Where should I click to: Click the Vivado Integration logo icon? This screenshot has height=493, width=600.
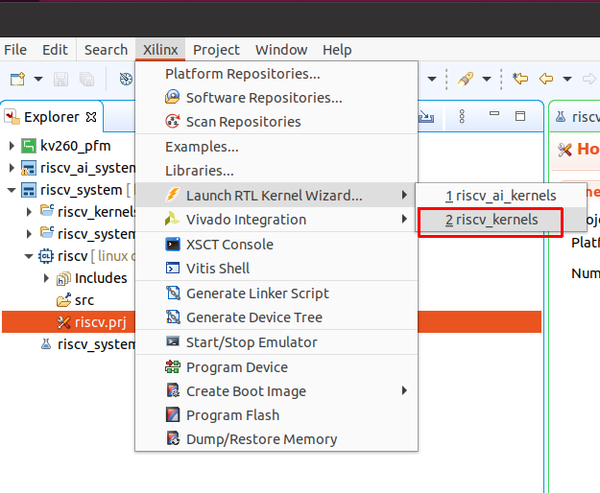tap(172, 219)
